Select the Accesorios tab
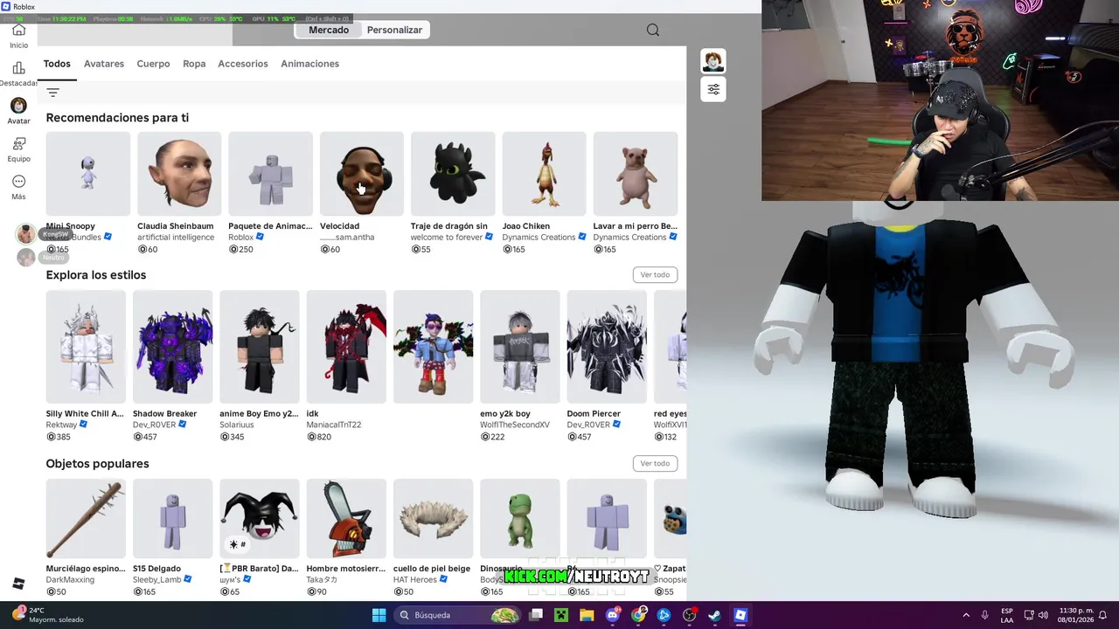 pos(243,64)
